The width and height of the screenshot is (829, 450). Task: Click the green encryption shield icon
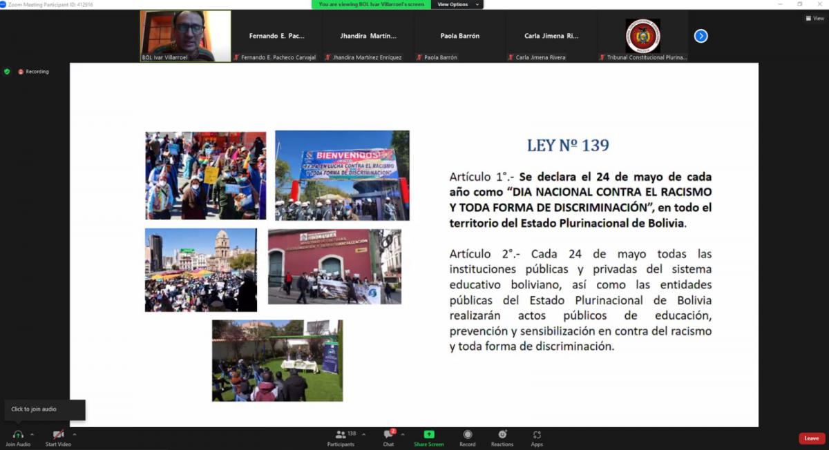tap(7, 71)
